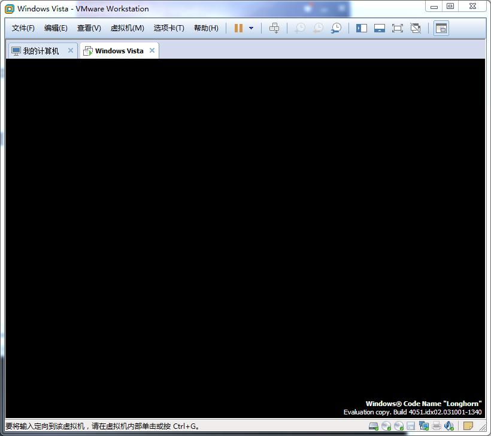Click the printer status icon
This screenshot has height=436, width=491.
[436, 426]
